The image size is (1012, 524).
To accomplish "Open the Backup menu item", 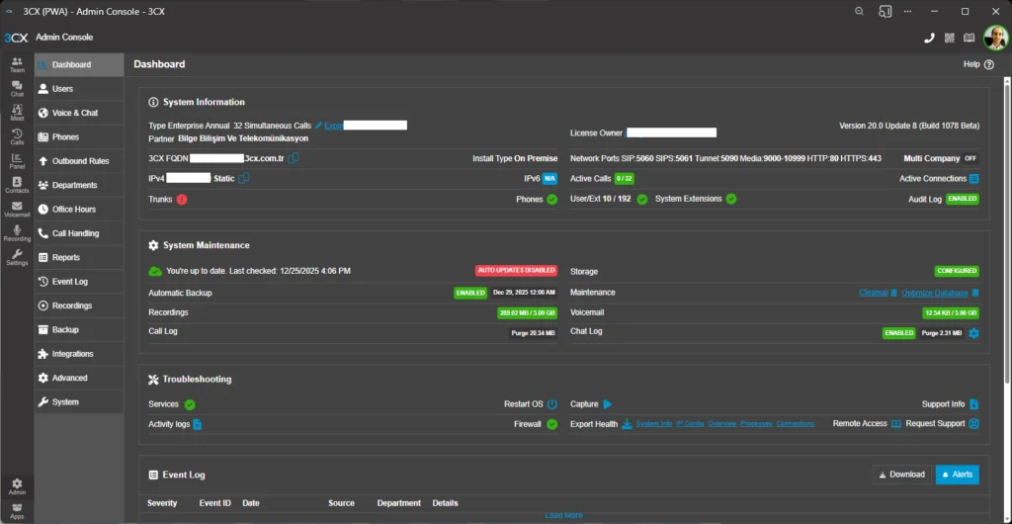I will tap(79, 330).
